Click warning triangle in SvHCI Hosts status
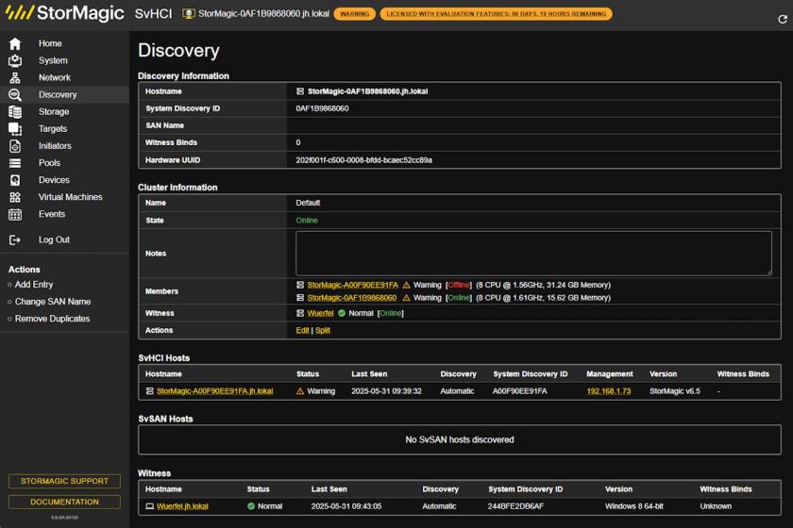The height and width of the screenshot is (528, 793). click(300, 391)
